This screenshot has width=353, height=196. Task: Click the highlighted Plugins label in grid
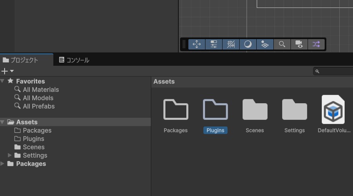[x=215, y=130]
